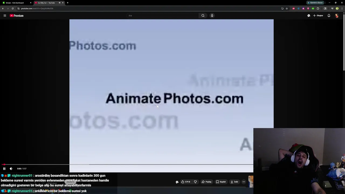Mute the YouTube tab audio speaker icon
This screenshot has height=194, width=345.
[x=60, y=3]
